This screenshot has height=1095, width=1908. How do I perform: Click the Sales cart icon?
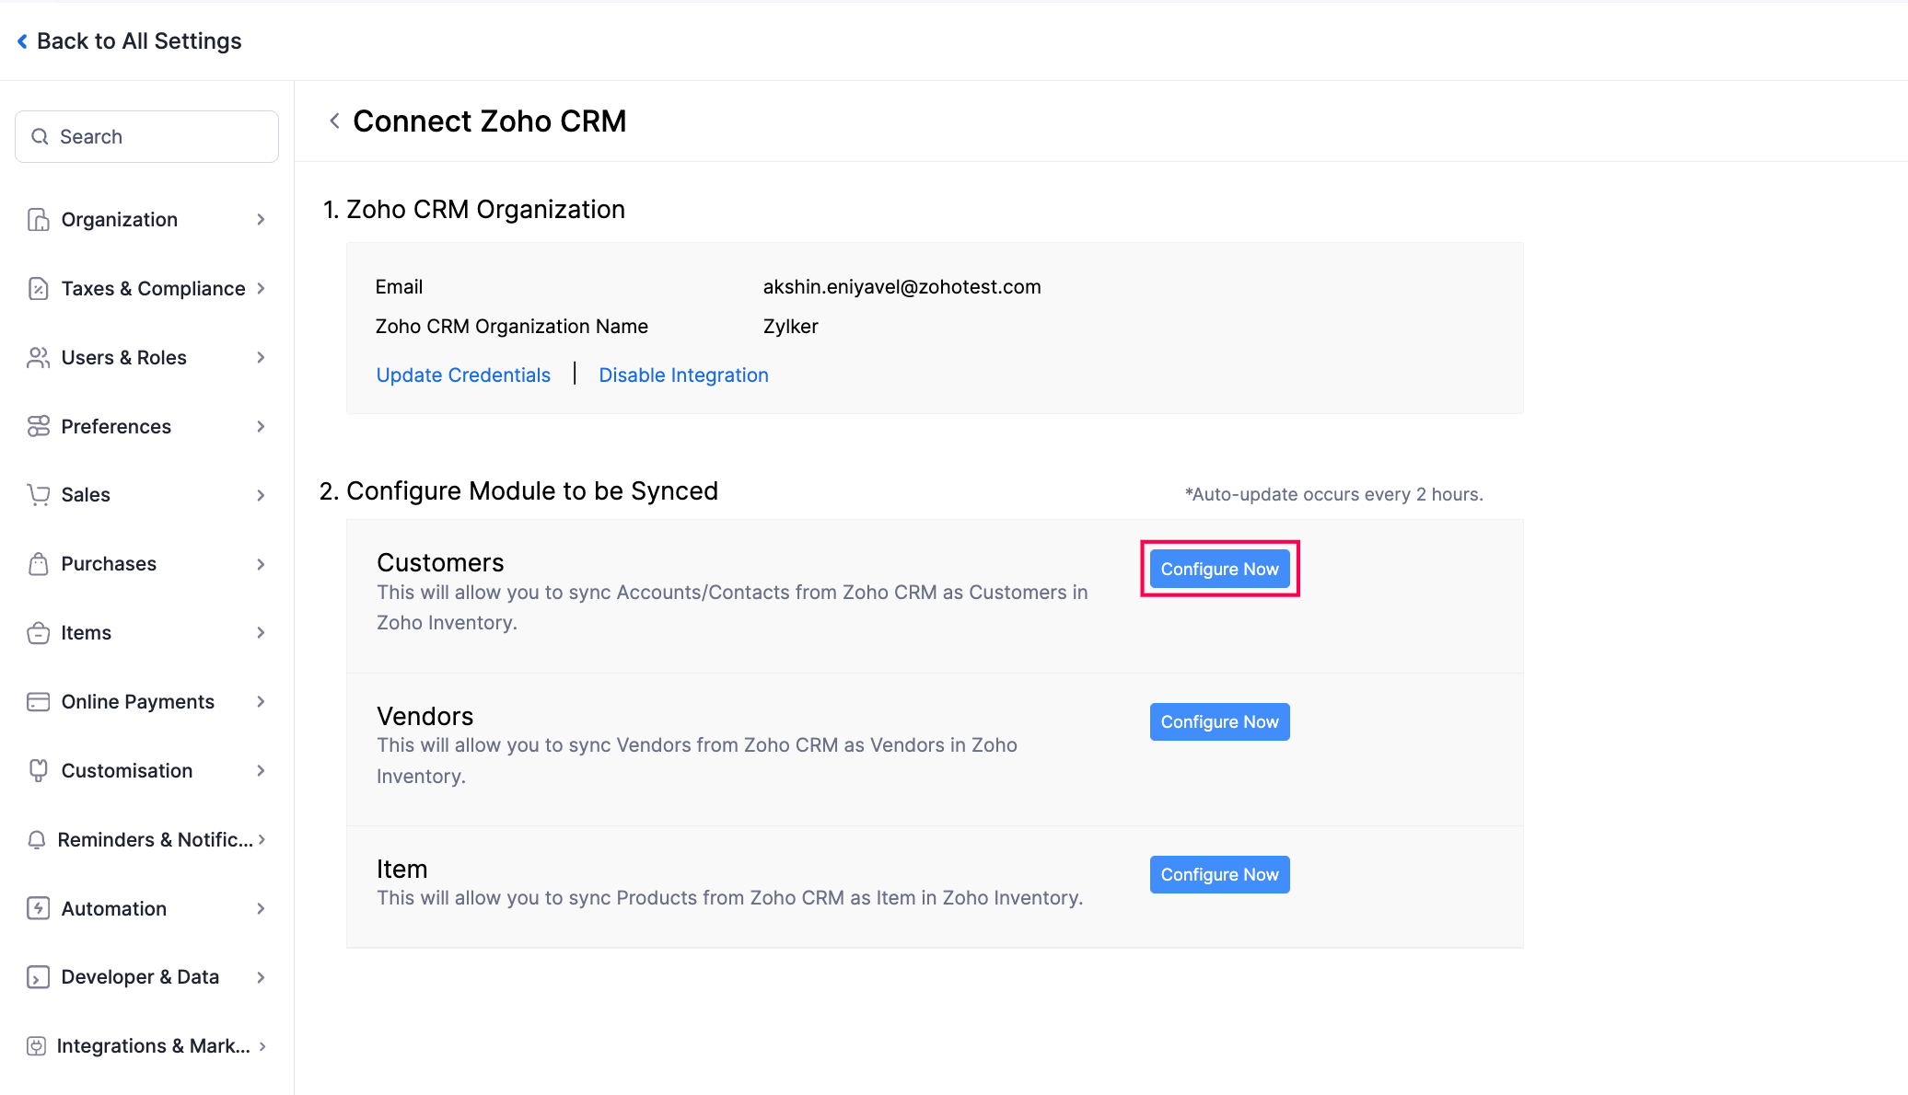point(38,495)
